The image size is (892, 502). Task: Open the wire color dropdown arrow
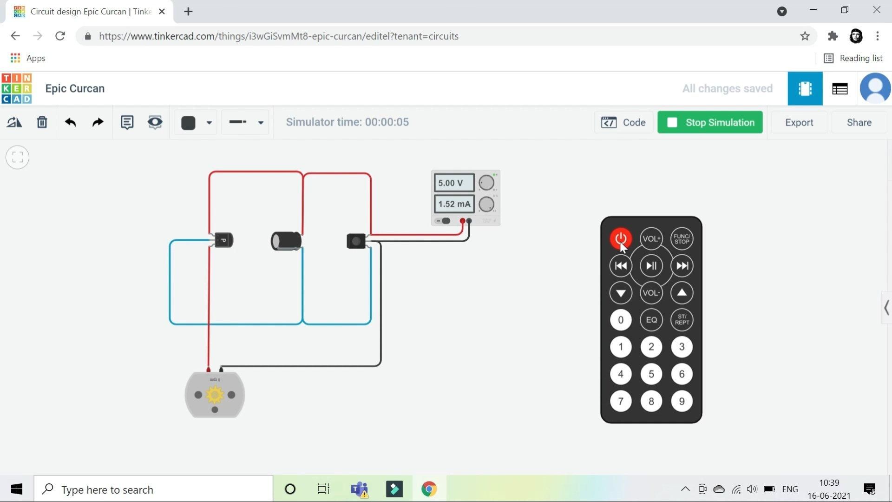coord(209,123)
